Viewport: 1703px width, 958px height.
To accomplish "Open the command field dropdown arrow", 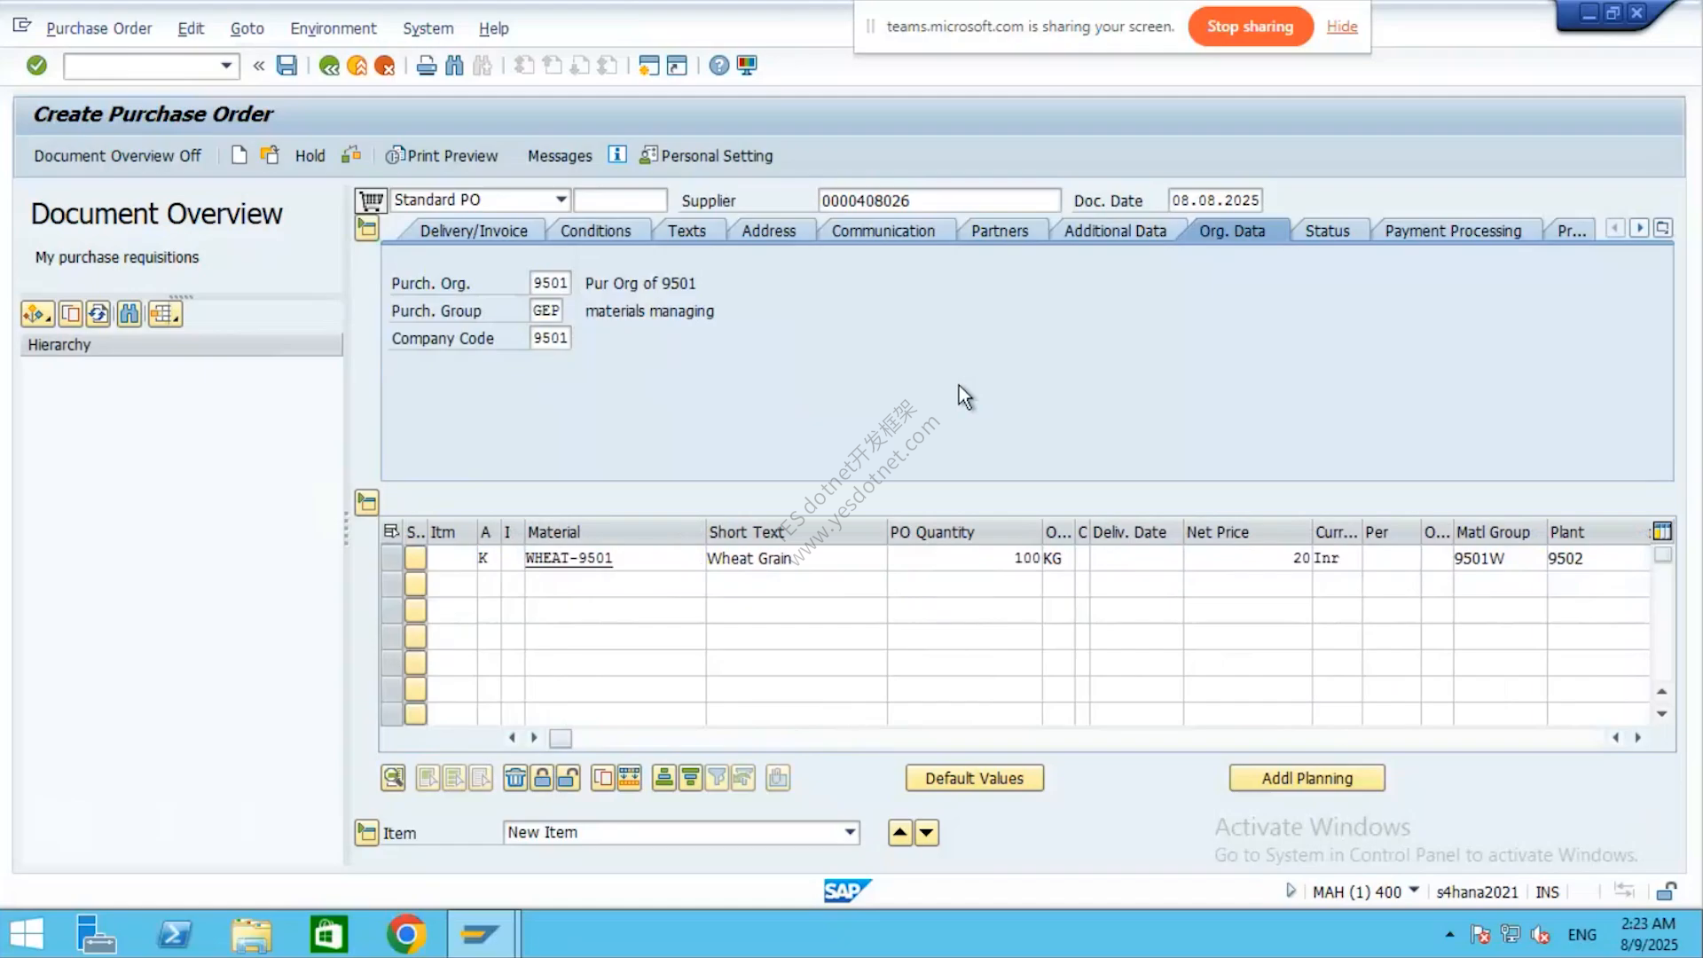I will [226, 66].
